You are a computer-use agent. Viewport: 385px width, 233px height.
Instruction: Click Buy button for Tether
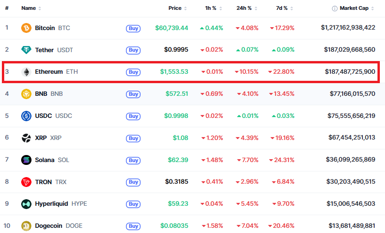(134, 50)
